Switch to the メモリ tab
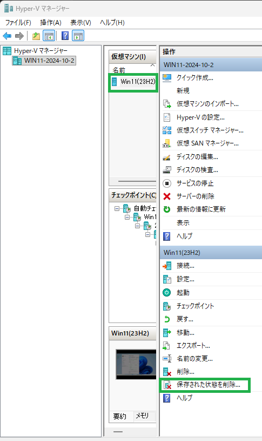Image resolution: width=262 pixels, height=441 pixels. pyautogui.click(x=142, y=416)
